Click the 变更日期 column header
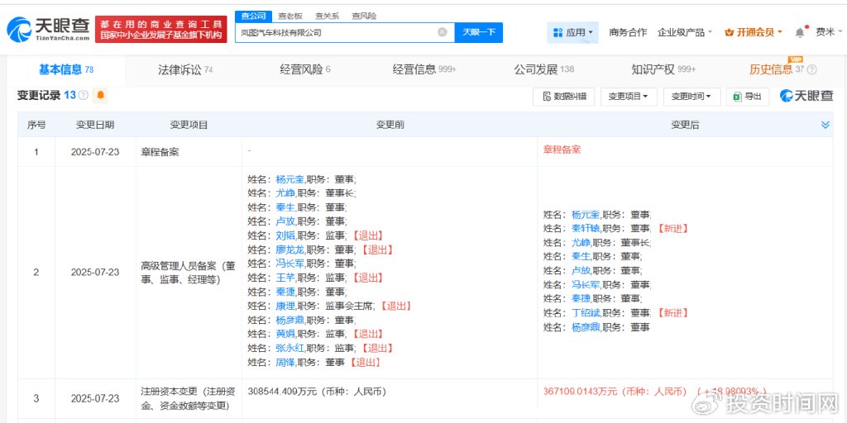 coord(95,125)
